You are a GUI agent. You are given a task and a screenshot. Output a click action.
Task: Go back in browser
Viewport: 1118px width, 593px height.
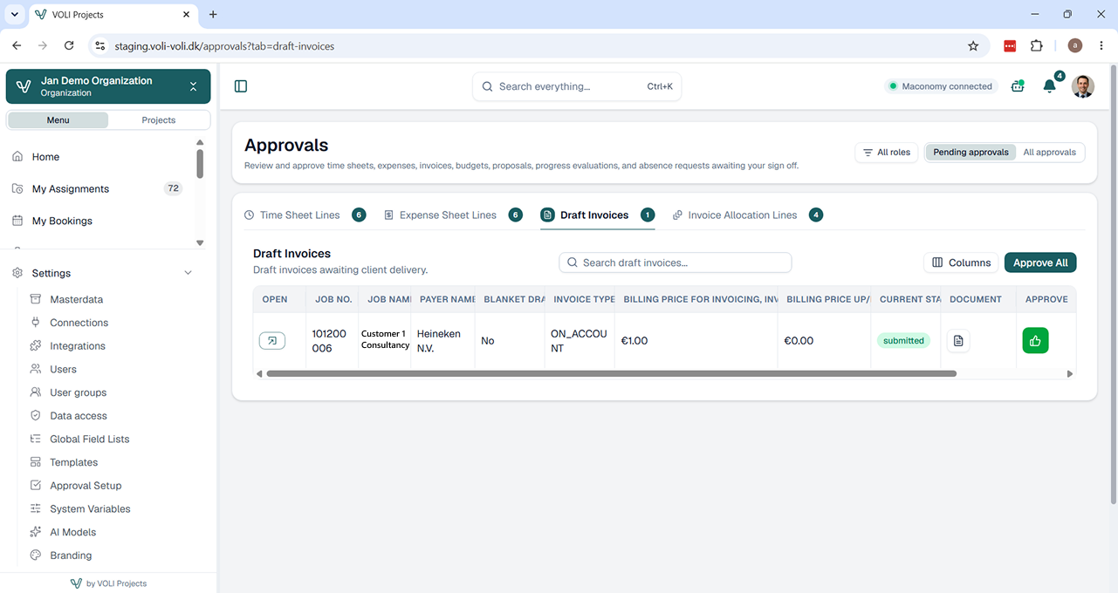[17, 45]
